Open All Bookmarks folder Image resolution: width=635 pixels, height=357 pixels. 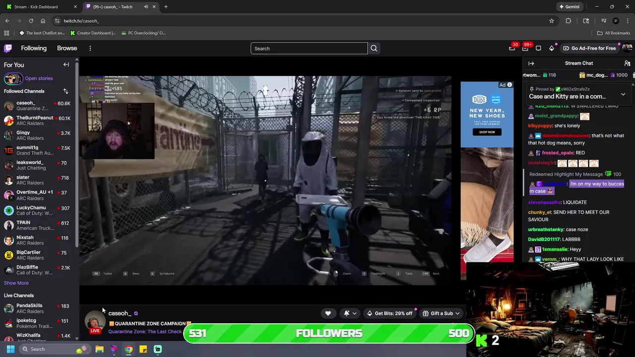click(614, 33)
